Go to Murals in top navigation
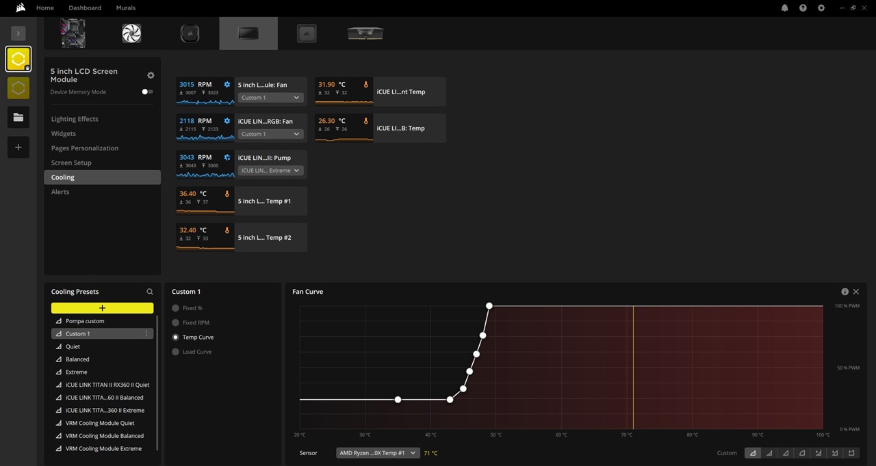This screenshot has width=876, height=466. [x=126, y=8]
